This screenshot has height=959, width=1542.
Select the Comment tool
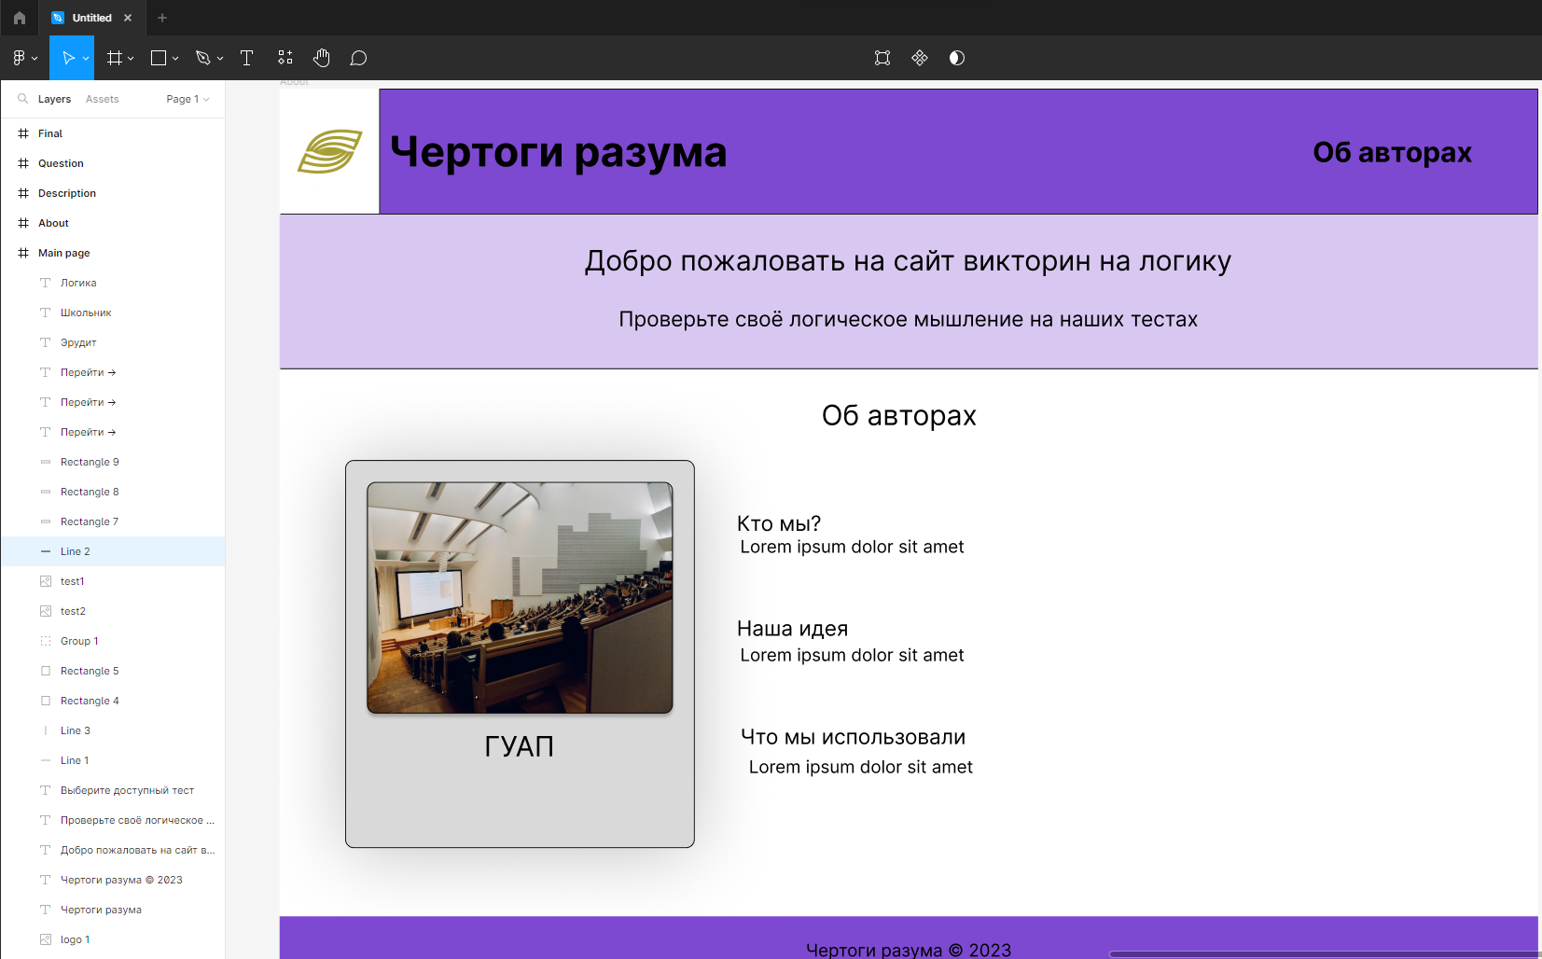point(358,58)
